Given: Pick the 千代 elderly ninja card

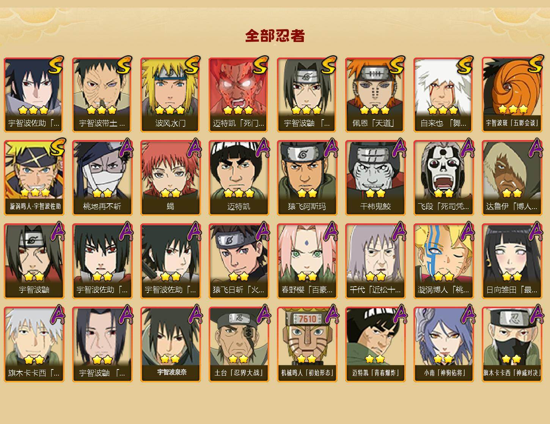Looking at the screenshot, I should [x=375, y=261].
